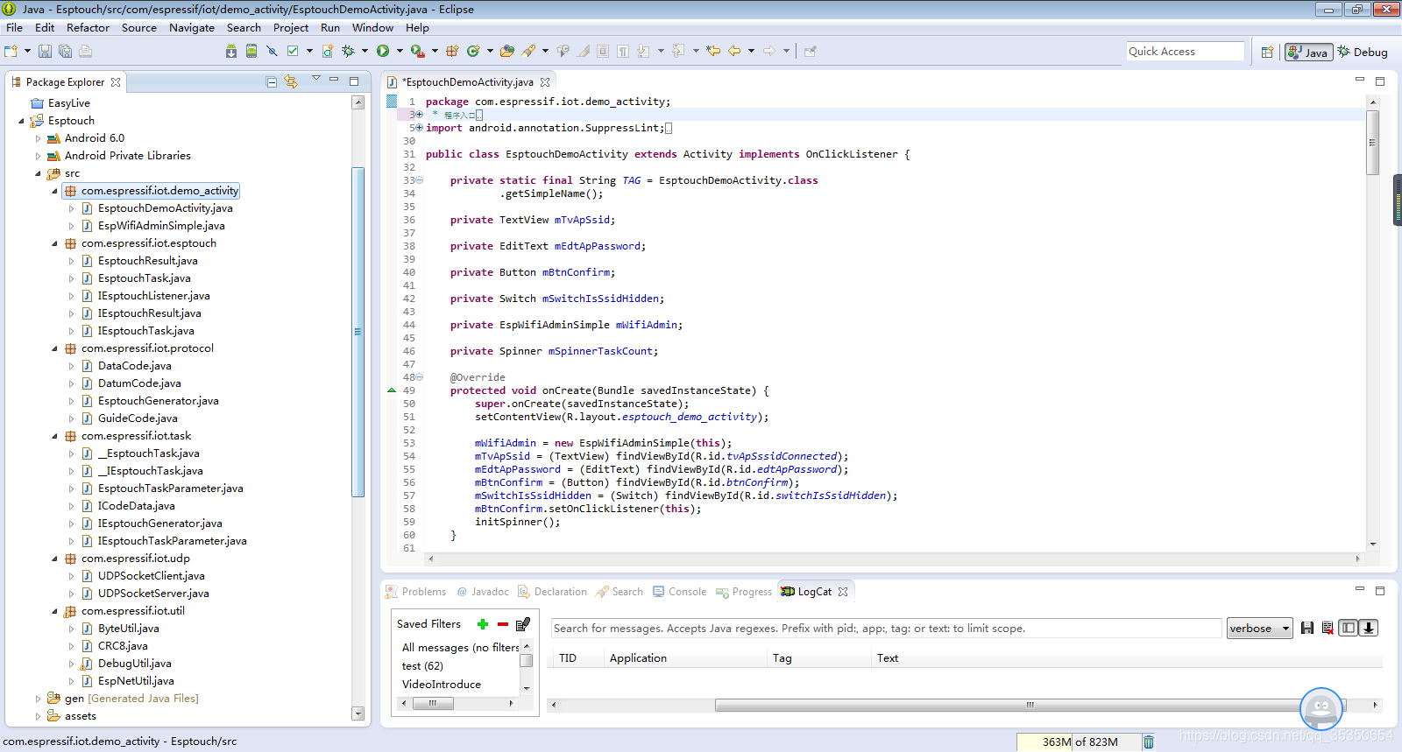Click the Save LogCat log to file icon
This screenshot has width=1402, height=752.
(1307, 628)
